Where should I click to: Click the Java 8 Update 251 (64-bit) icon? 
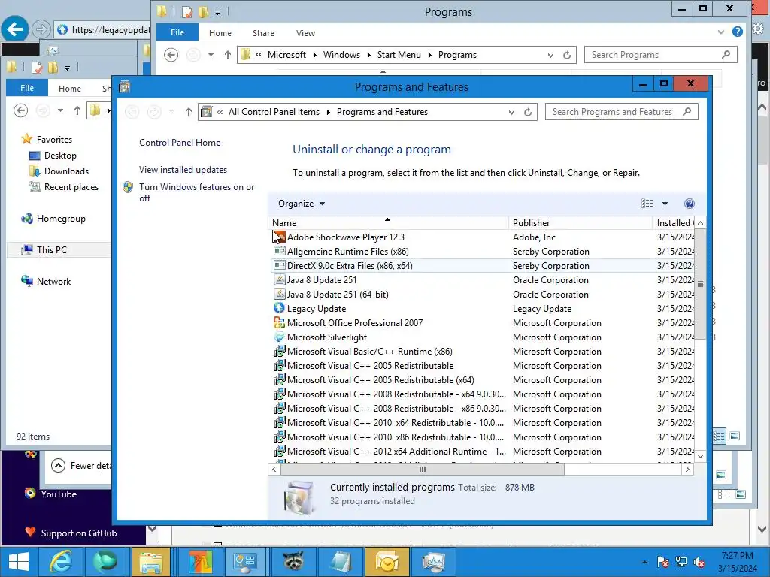(x=279, y=294)
